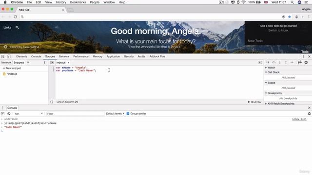Open the Bookmarks menu
312x175 pixels.
click(x=78, y=2)
